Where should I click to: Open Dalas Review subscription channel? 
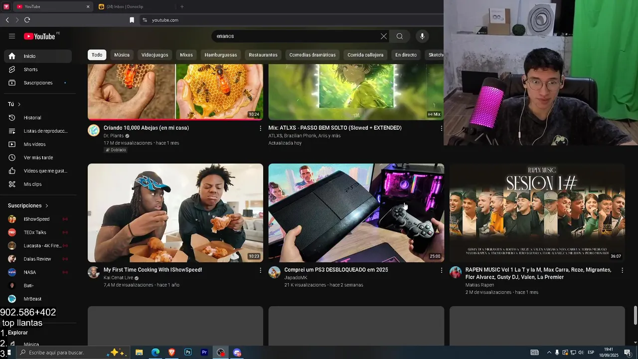click(x=38, y=259)
